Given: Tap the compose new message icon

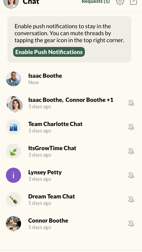Looking at the screenshot, I should click(x=133, y=2).
